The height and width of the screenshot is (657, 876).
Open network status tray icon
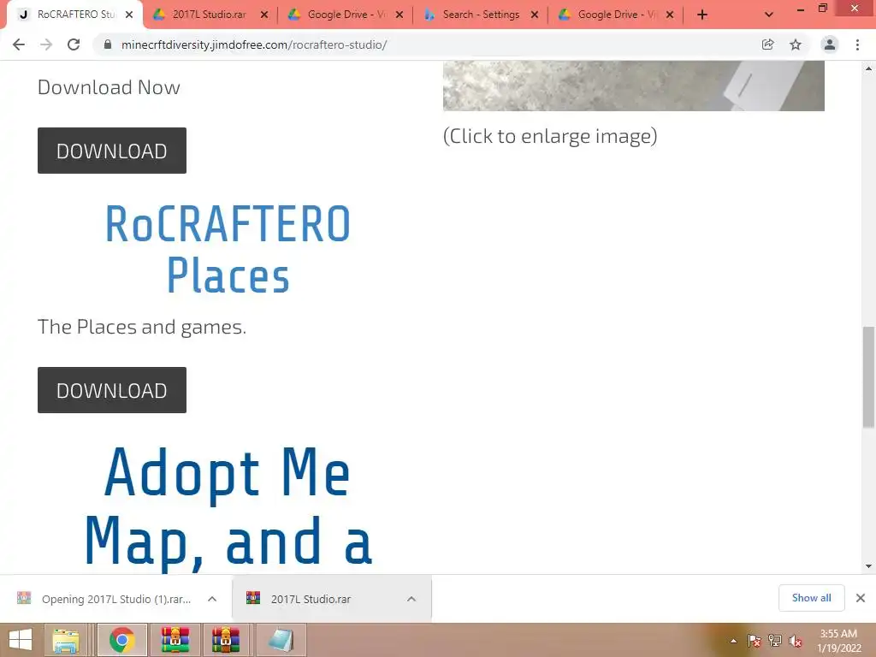click(x=775, y=641)
